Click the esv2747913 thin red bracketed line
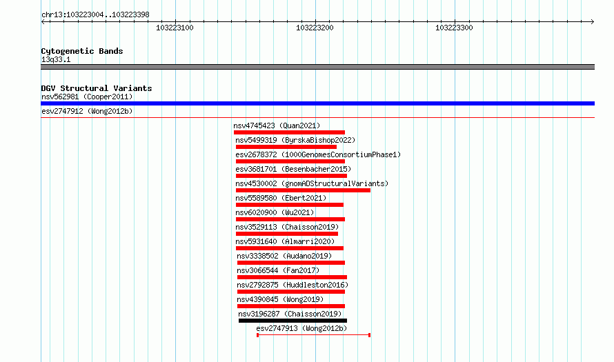 click(x=313, y=335)
